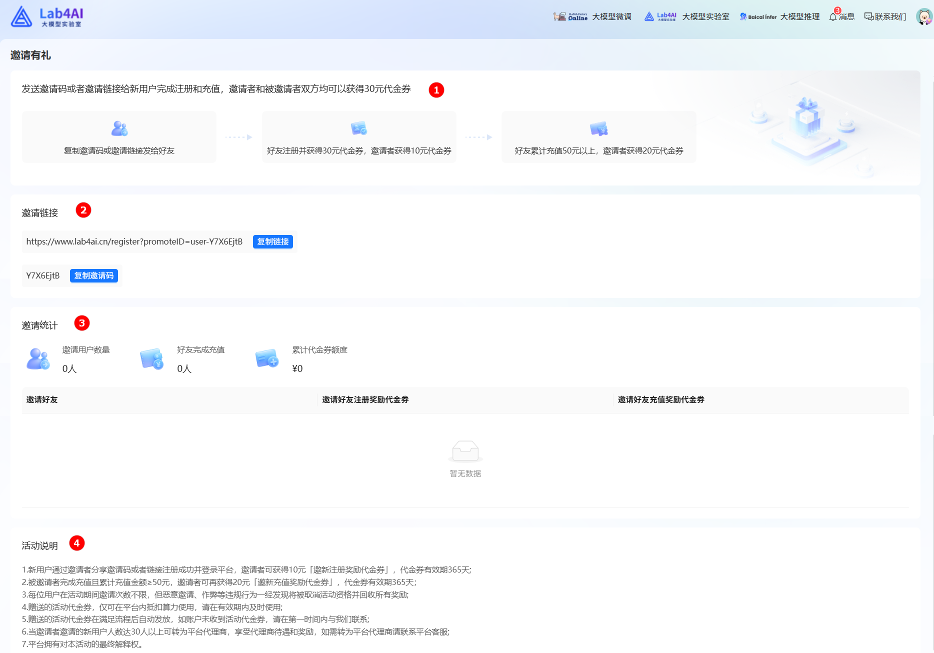Click the friend recharge completed icon
Viewport: 934px width, 653px height.
point(152,359)
